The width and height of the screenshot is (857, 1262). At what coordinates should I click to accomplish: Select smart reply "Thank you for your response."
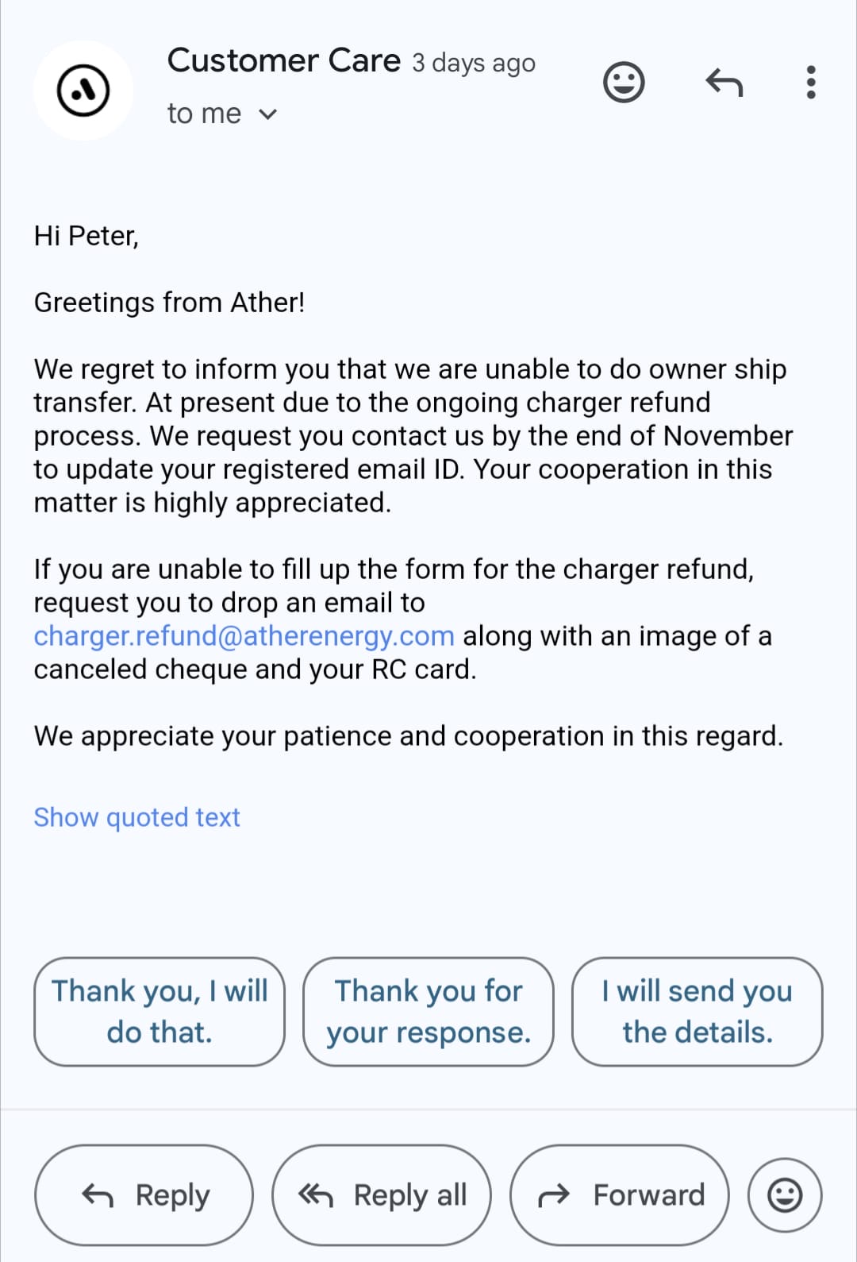[x=428, y=1011]
